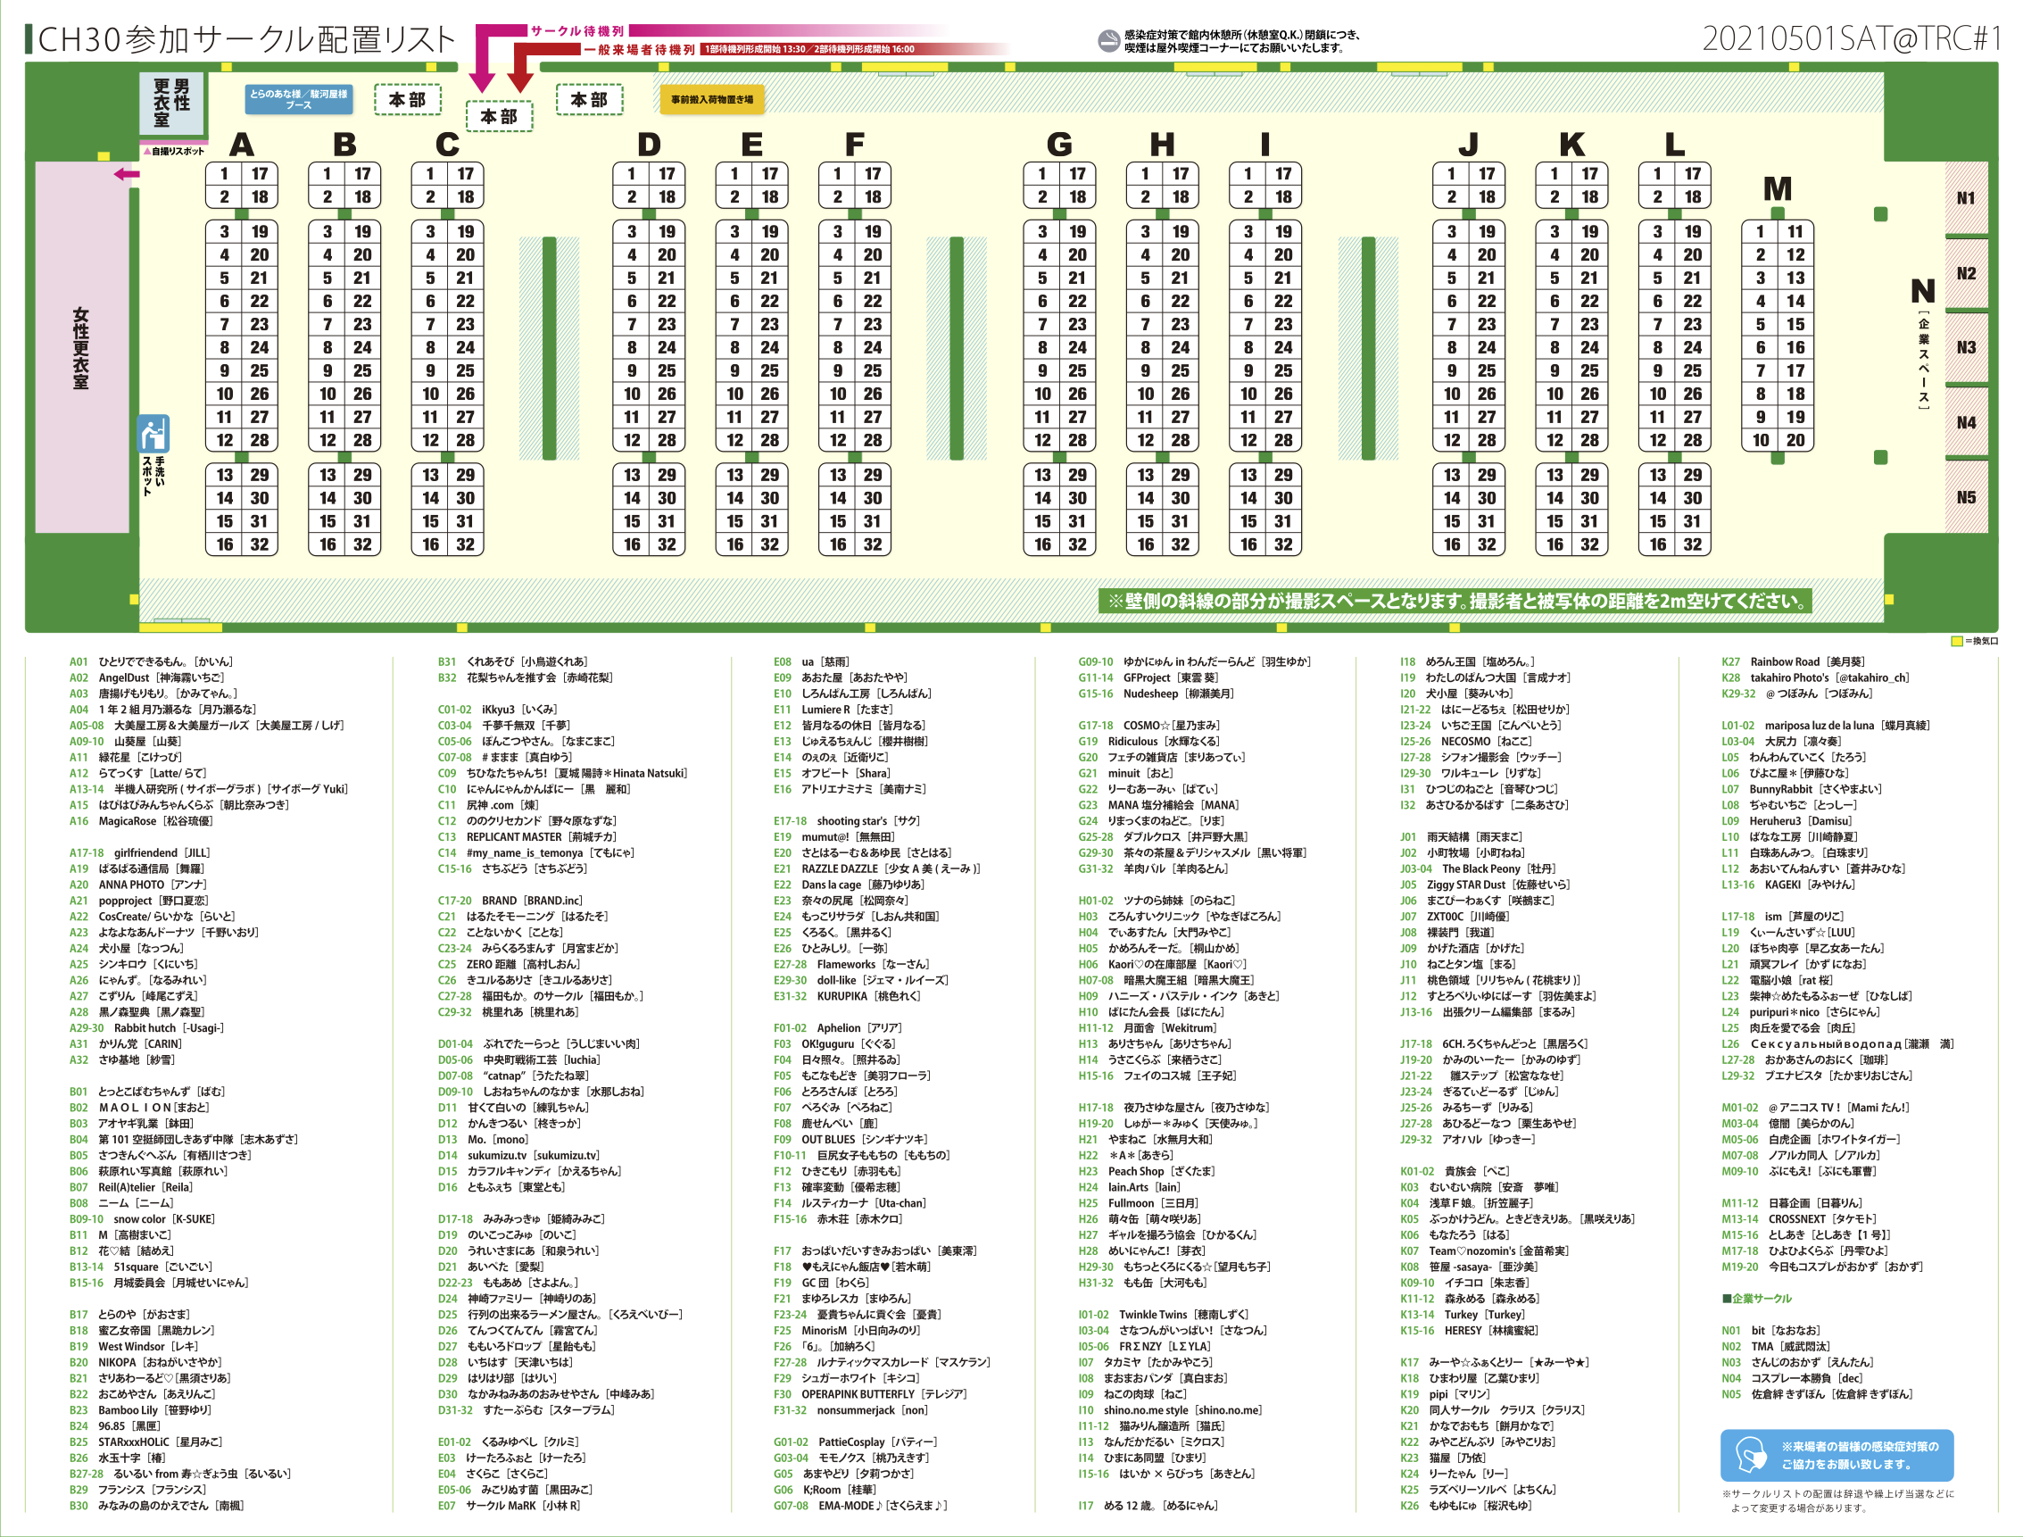Screen dimensions: 2023x1537
Task: Click the block letter A heading
Action: tap(242, 145)
